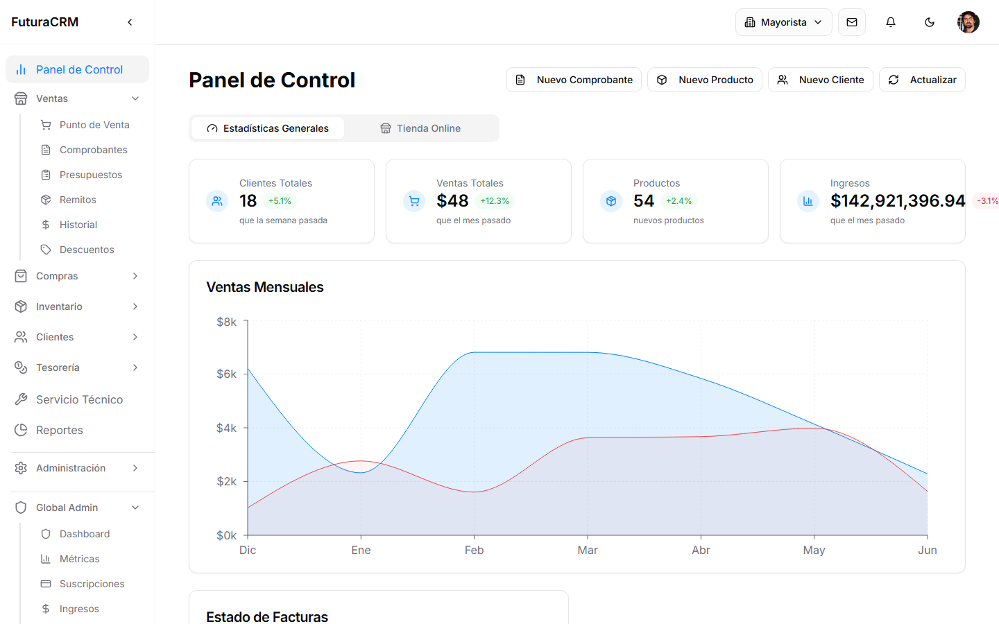Click the Feb label on the chart axis

pyautogui.click(x=474, y=550)
